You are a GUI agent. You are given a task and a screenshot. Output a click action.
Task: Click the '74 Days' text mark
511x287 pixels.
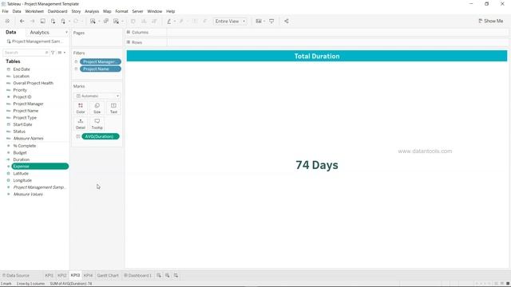click(317, 165)
